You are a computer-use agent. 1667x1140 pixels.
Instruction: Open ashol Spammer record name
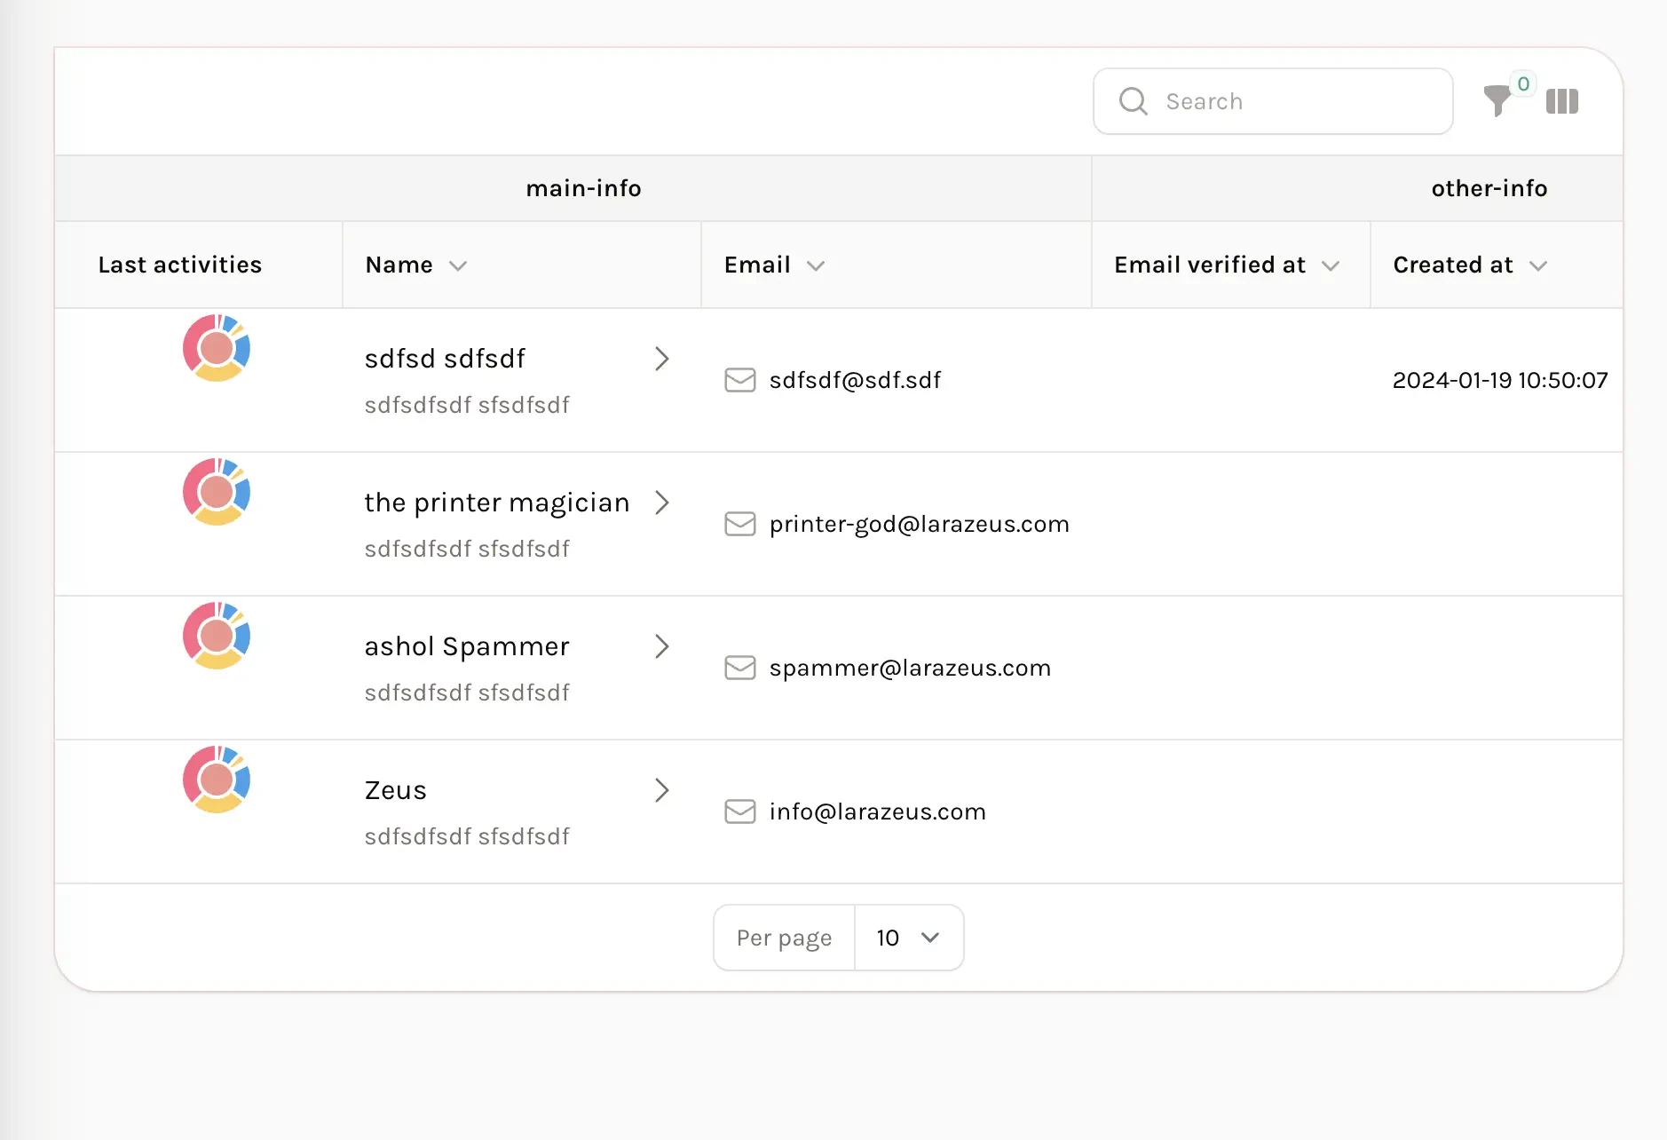pos(467,646)
